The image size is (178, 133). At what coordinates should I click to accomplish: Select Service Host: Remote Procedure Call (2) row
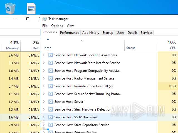(109, 86)
